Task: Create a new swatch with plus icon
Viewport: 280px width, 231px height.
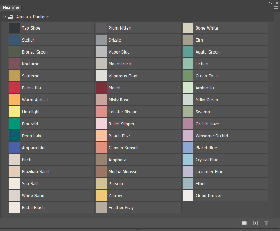Action: [x=255, y=223]
